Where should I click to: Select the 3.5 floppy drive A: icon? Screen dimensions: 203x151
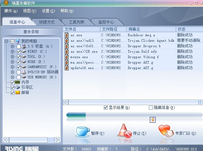tap(24, 46)
